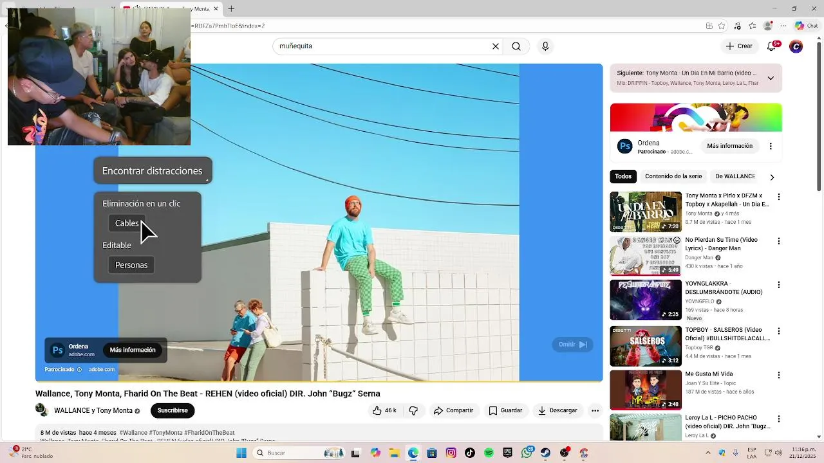Open Edge settings and more ellipsis
The height and width of the screenshot is (463, 824).
tap(783, 26)
